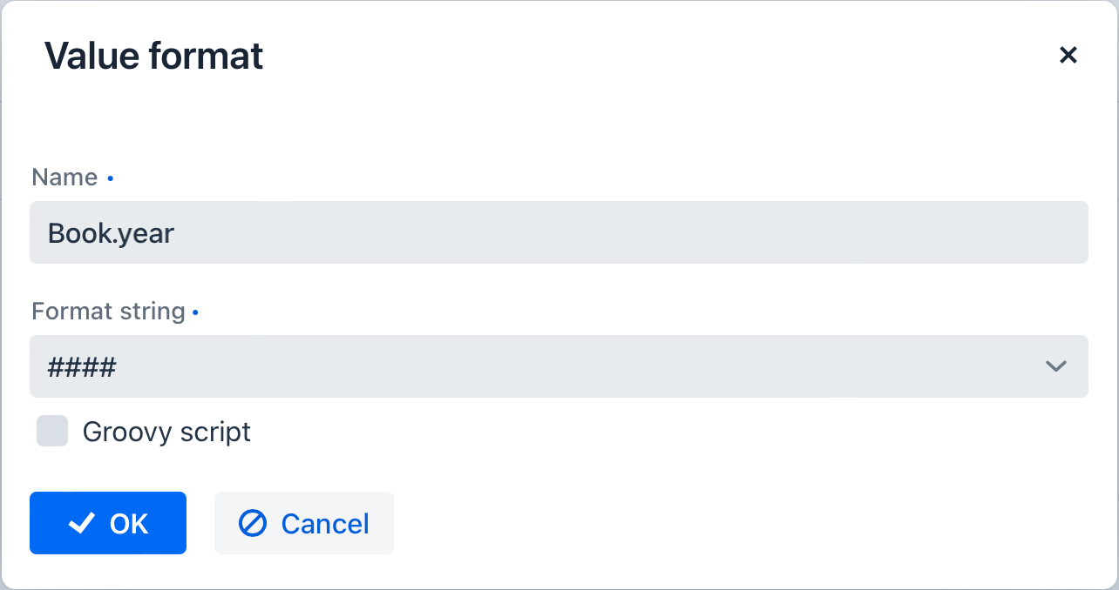This screenshot has width=1119, height=590.
Task: Click the prohibition icon on Cancel
Action: [253, 523]
